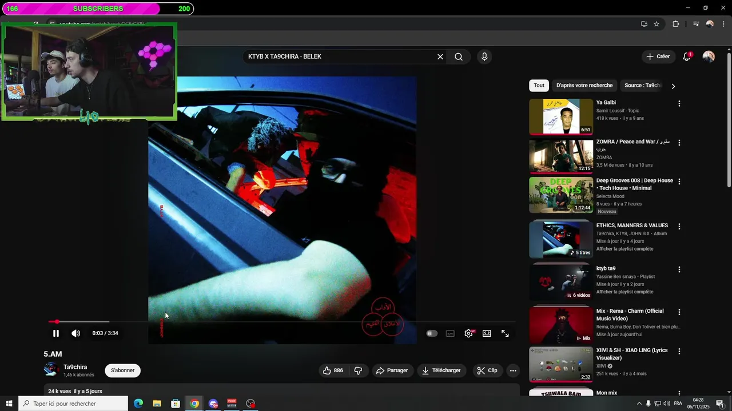Image resolution: width=732 pixels, height=411 pixels.
Task: Open Chrome media controls icon
Action: [x=696, y=24]
